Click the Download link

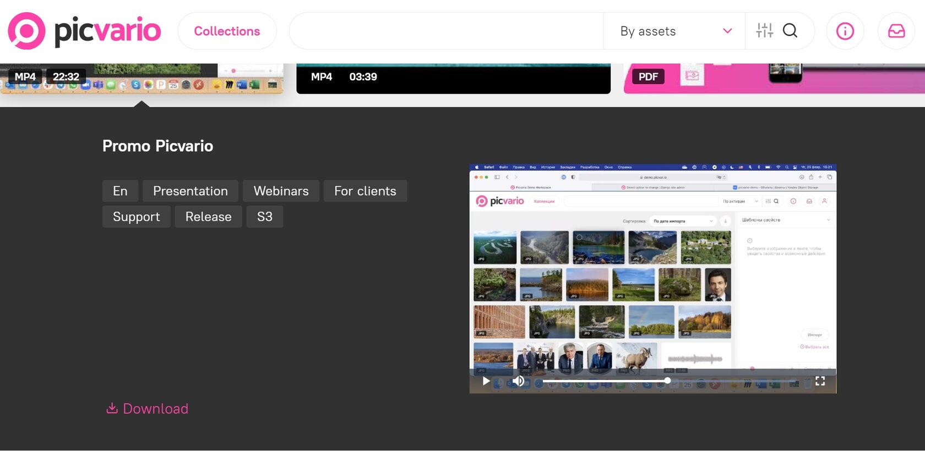pos(148,409)
